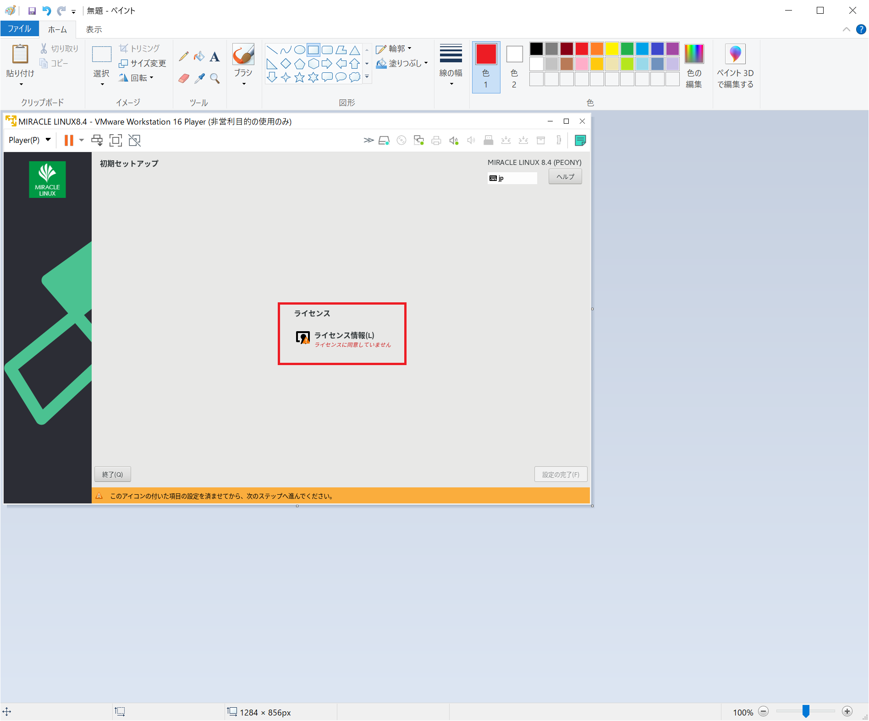Click the Cut (切り取り) command
The width and height of the screenshot is (869, 721).
[x=59, y=49]
